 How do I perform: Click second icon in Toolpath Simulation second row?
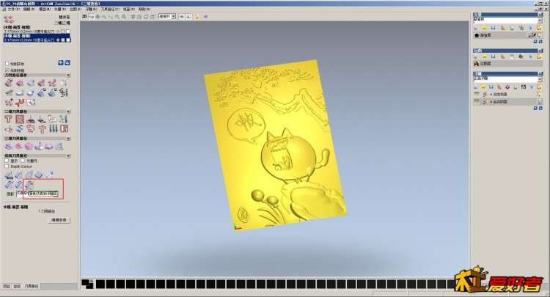18,184
